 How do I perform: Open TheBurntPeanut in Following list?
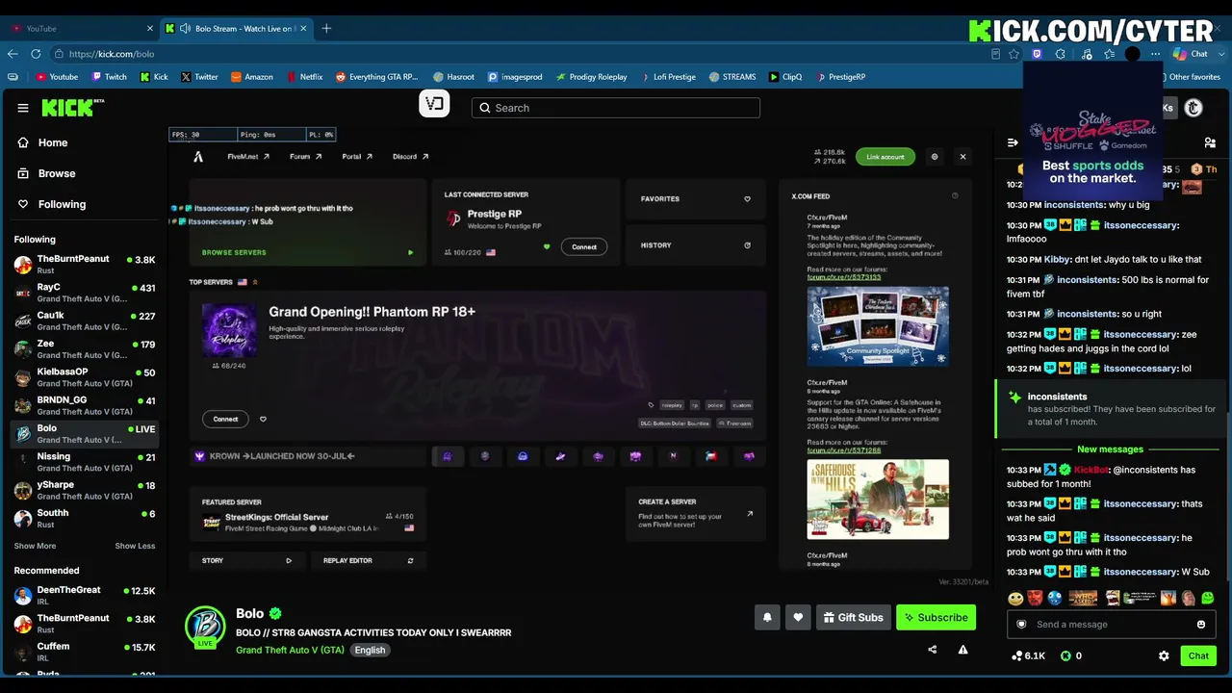point(85,265)
